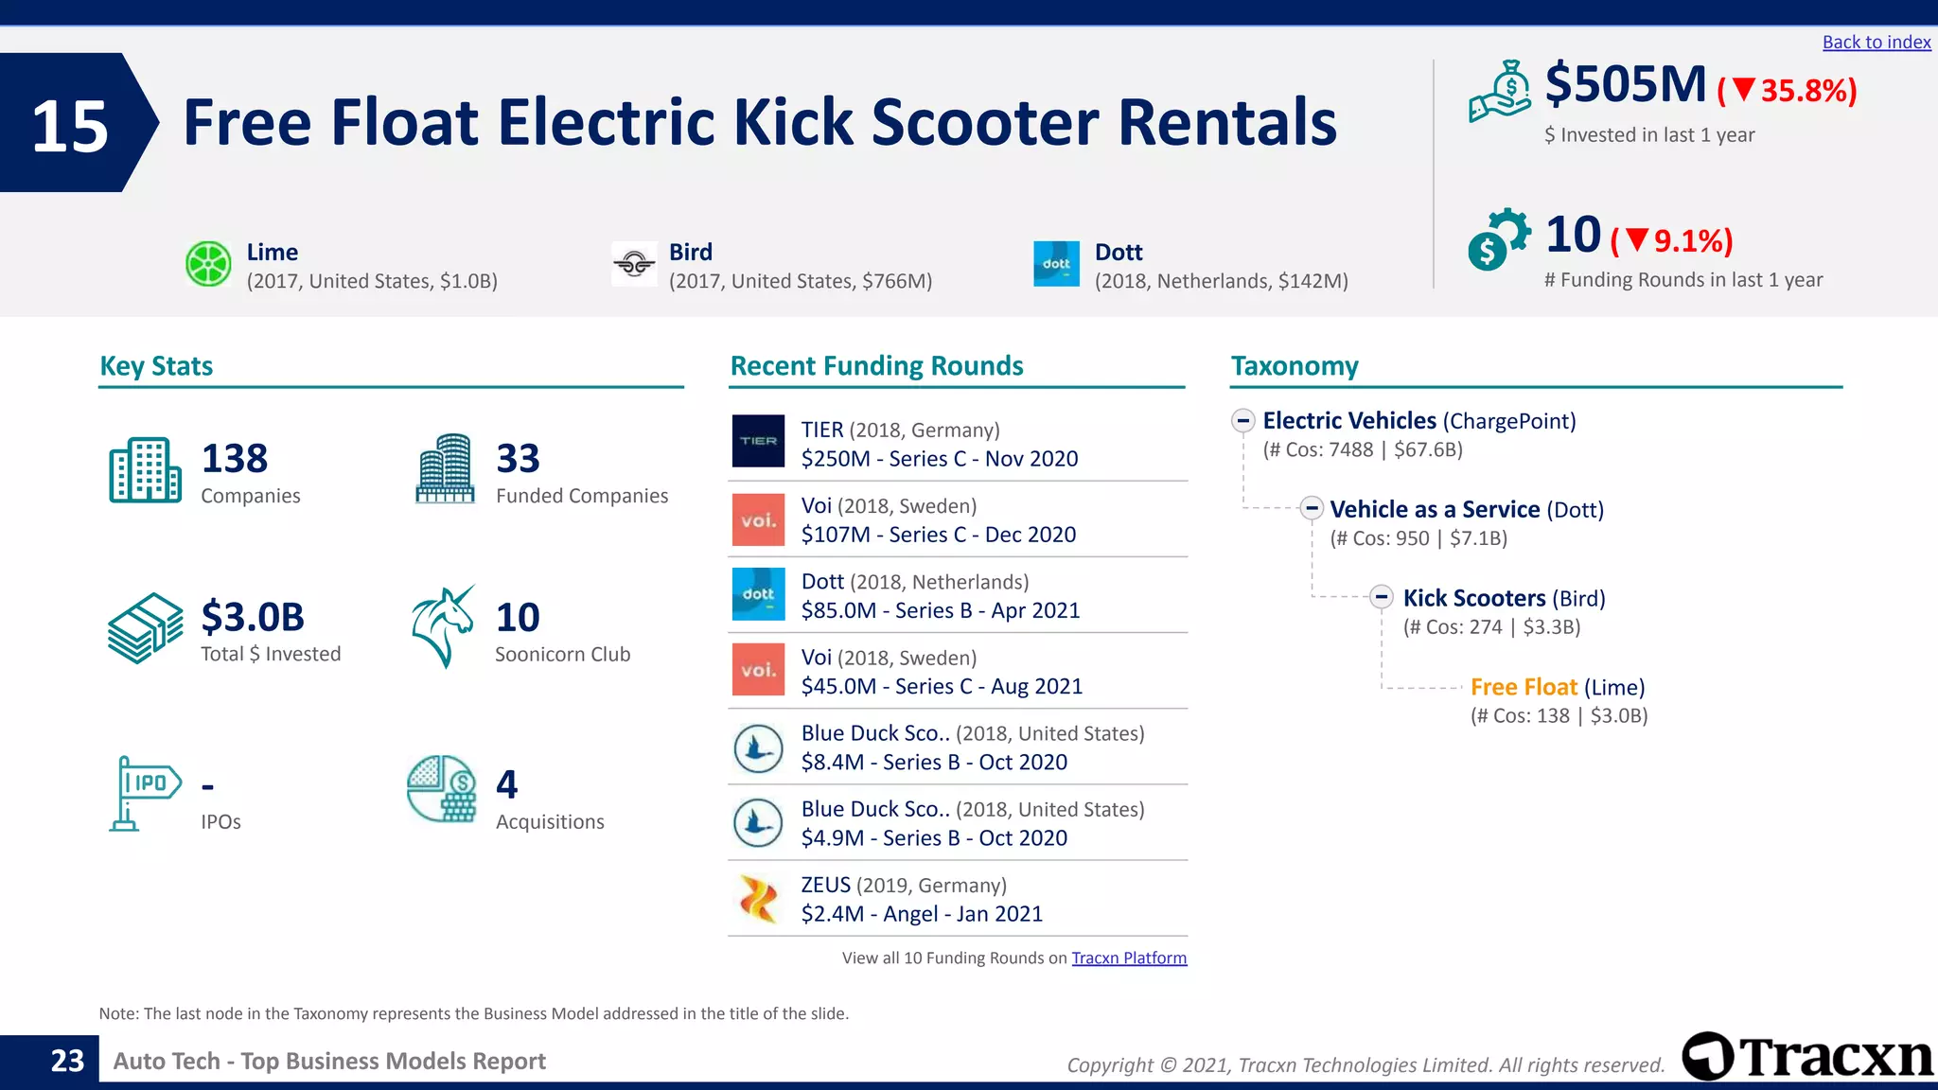Click the Dott company name in header
This screenshot has height=1090, width=1938.
[x=1119, y=252]
